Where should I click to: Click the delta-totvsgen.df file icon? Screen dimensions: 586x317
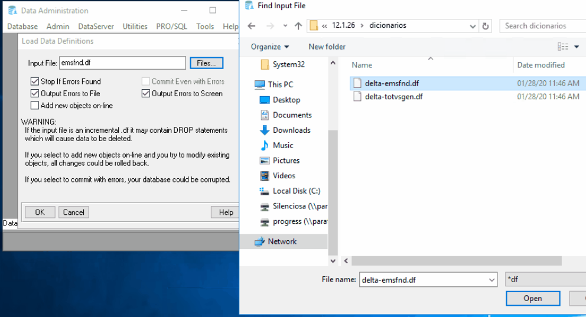pos(357,97)
